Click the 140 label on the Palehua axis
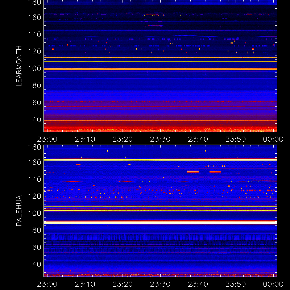The height and width of the screenshot is (290, 290). [34, 179]
